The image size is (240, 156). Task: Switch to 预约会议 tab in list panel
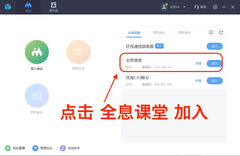tap(159, 33)
